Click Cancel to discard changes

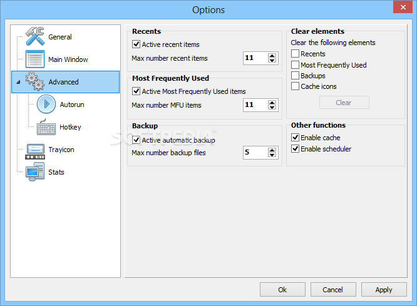(333, 290)
